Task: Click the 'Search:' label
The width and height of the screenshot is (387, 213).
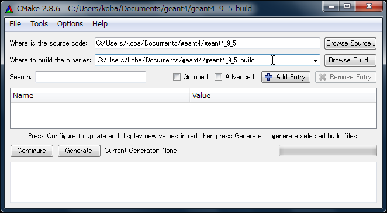Action: [x=20, y=77]
